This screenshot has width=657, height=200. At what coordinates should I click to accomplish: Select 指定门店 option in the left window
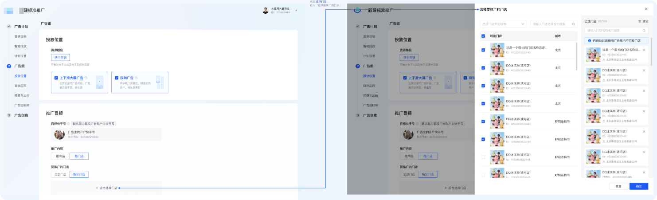click(79, 174)
